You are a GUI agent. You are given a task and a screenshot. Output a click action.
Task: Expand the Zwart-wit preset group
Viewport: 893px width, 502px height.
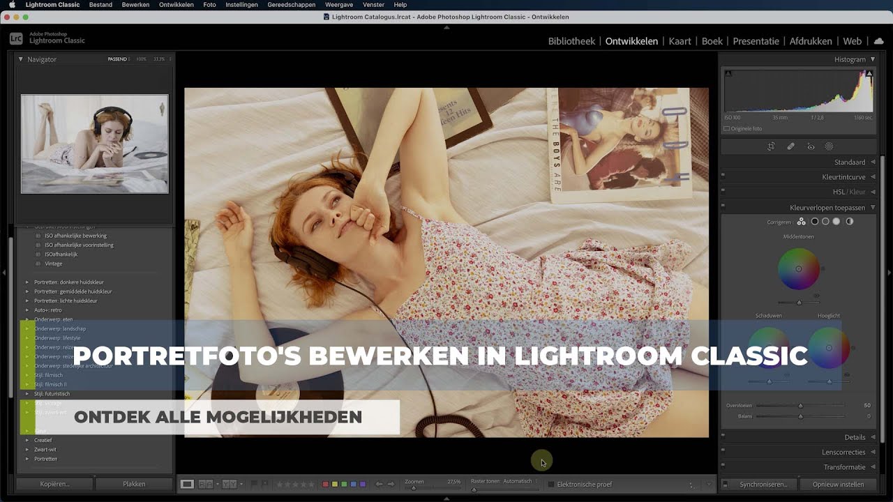[27, 450]
